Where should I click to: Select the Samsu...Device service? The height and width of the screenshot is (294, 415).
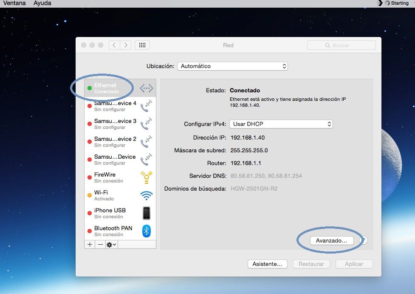click(120, 160)
